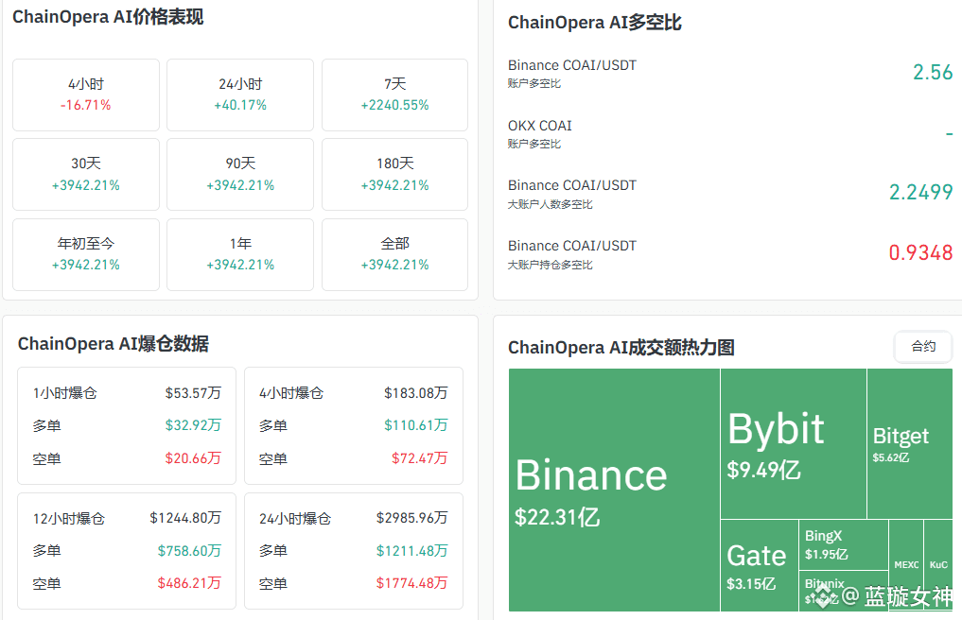Choose the 7天 price performance card
This screenshot has height=620, width=962.
pyautogui.click(x=394, y=95)
